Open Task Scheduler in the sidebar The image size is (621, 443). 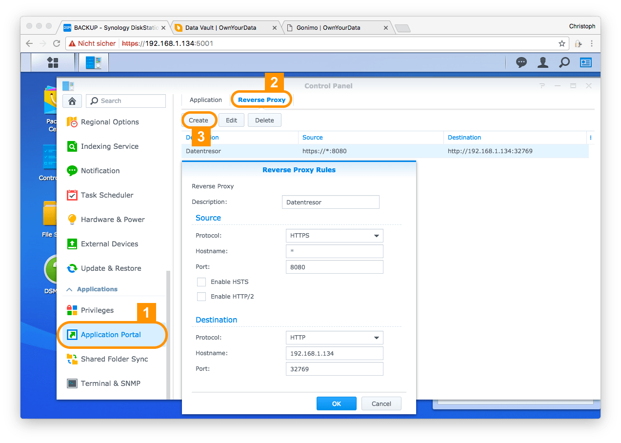click(x=107, y=195)
